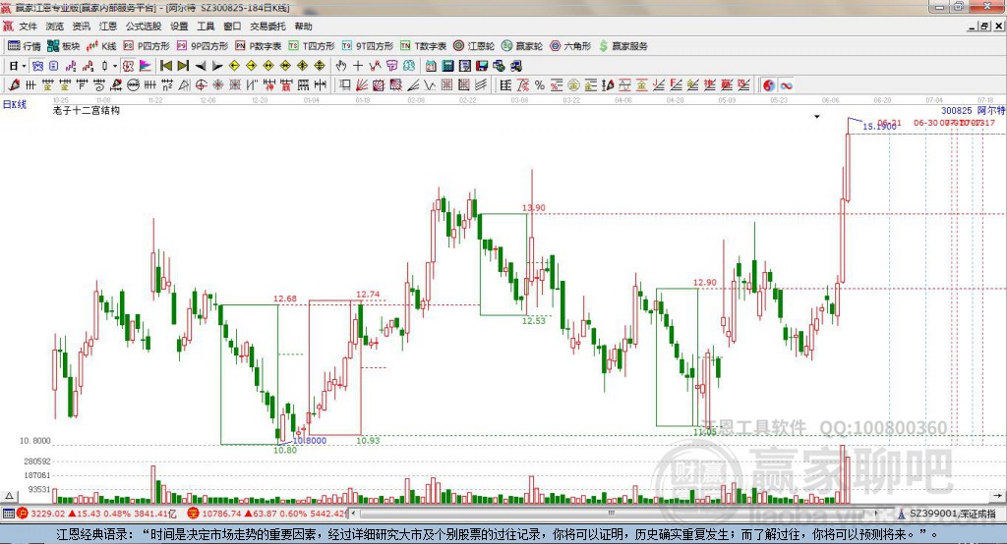Open the calculator icon

[x=447, y=66]
